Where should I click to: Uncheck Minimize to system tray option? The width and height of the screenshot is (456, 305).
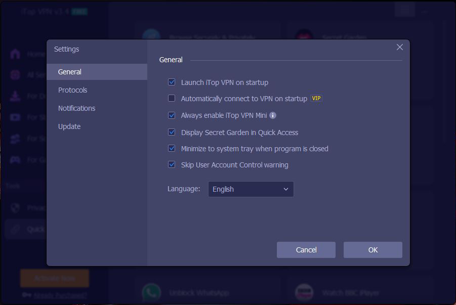pos(172,149)
